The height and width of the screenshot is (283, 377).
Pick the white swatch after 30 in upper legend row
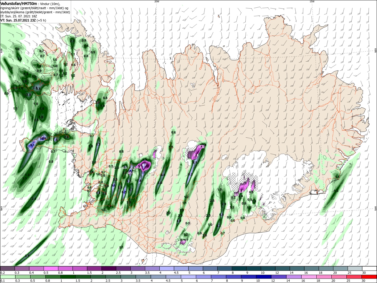coord(369,269)
